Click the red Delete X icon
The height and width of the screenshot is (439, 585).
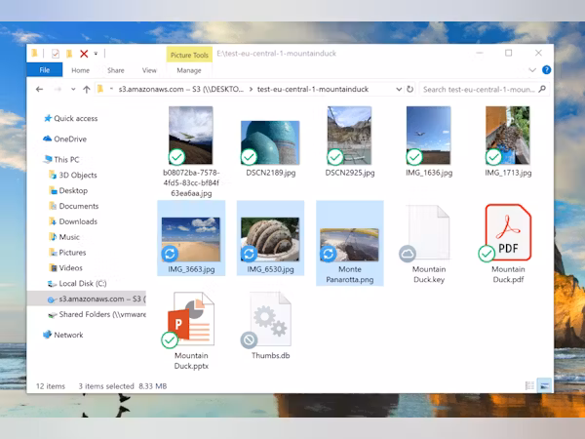tap(84, 54)
